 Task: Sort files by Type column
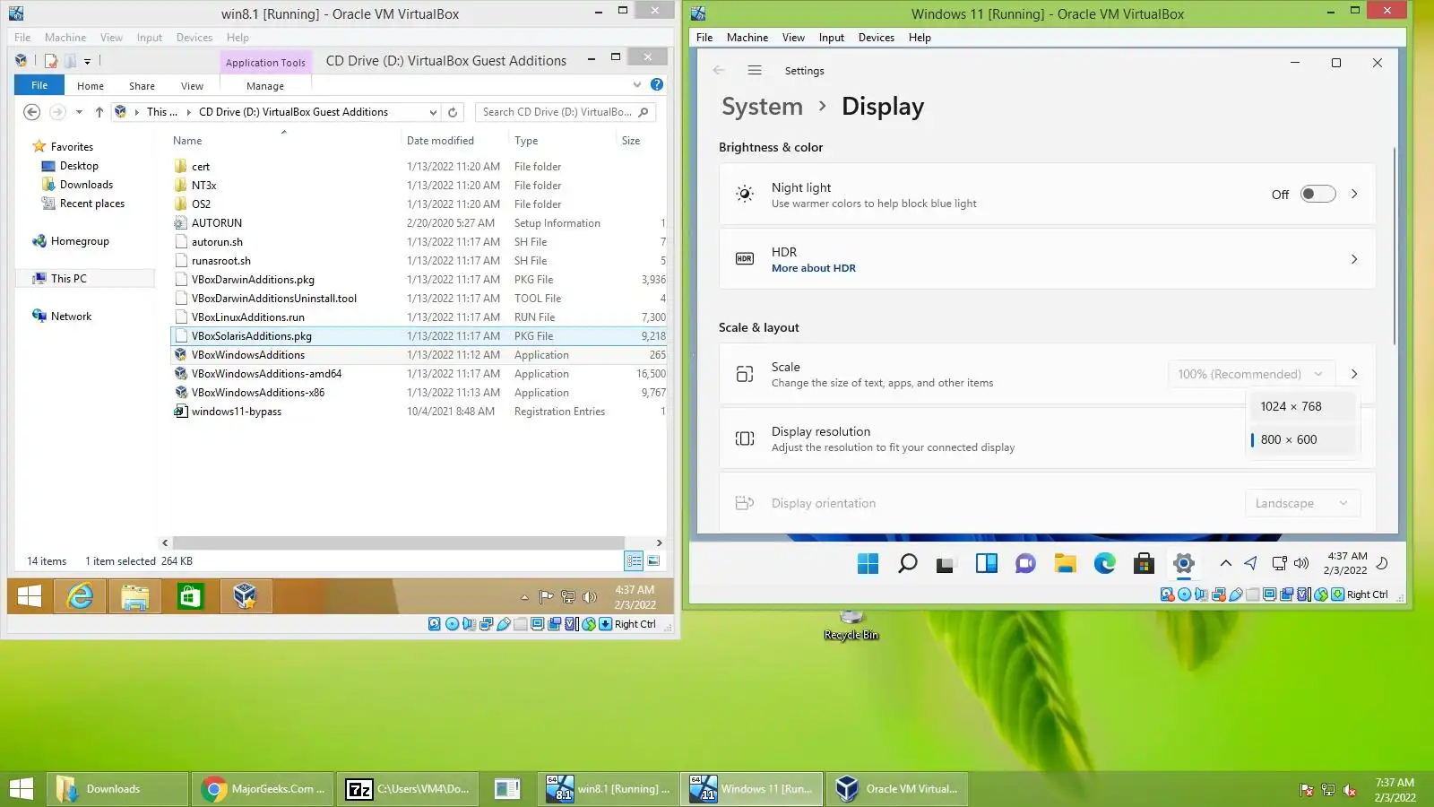click(x=526, y=141)
